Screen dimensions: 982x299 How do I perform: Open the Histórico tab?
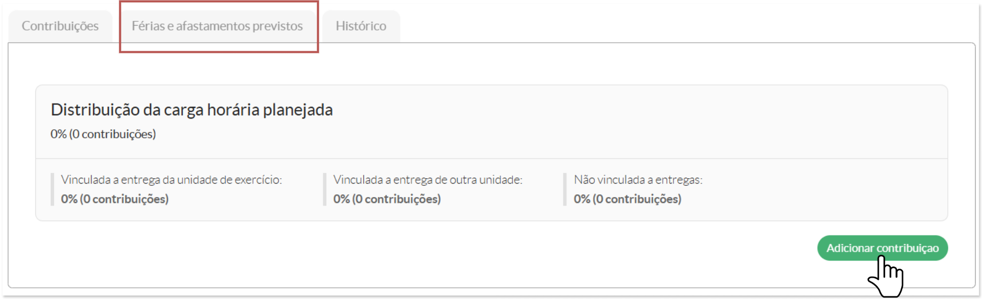(x=361, y=26)
